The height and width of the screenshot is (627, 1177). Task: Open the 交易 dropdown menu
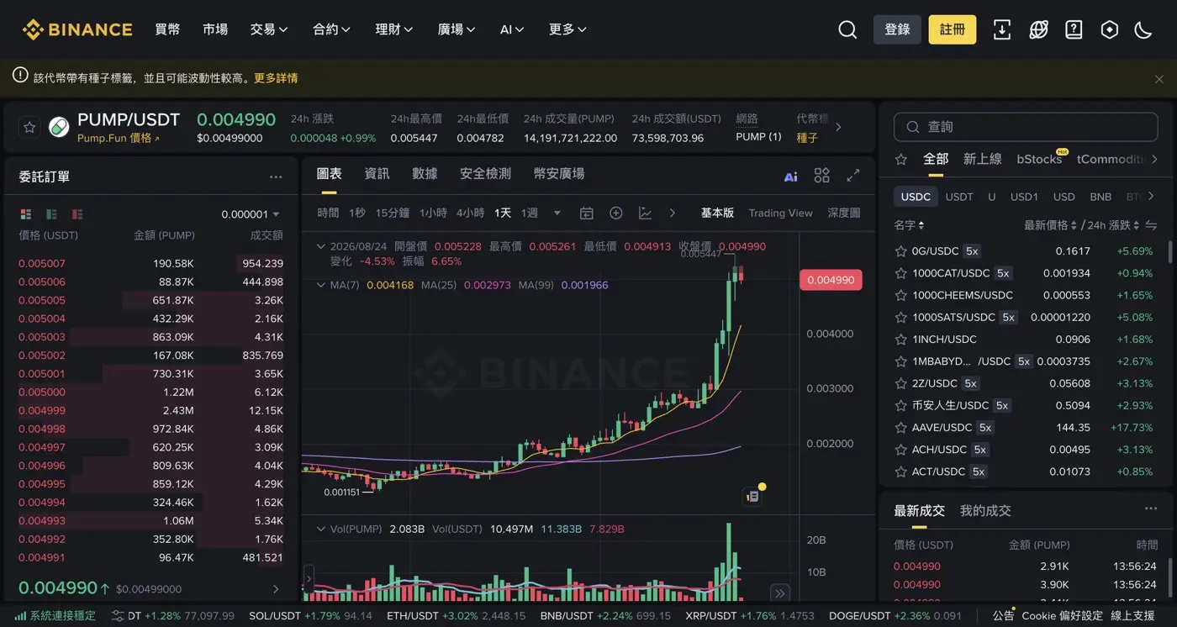pos(269,29)
